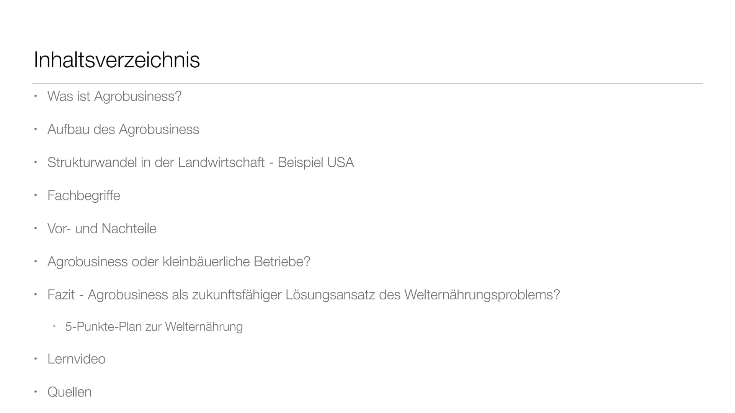Click the bullet before "Was ist Agrobusiness?"

(x=35, y=96)
